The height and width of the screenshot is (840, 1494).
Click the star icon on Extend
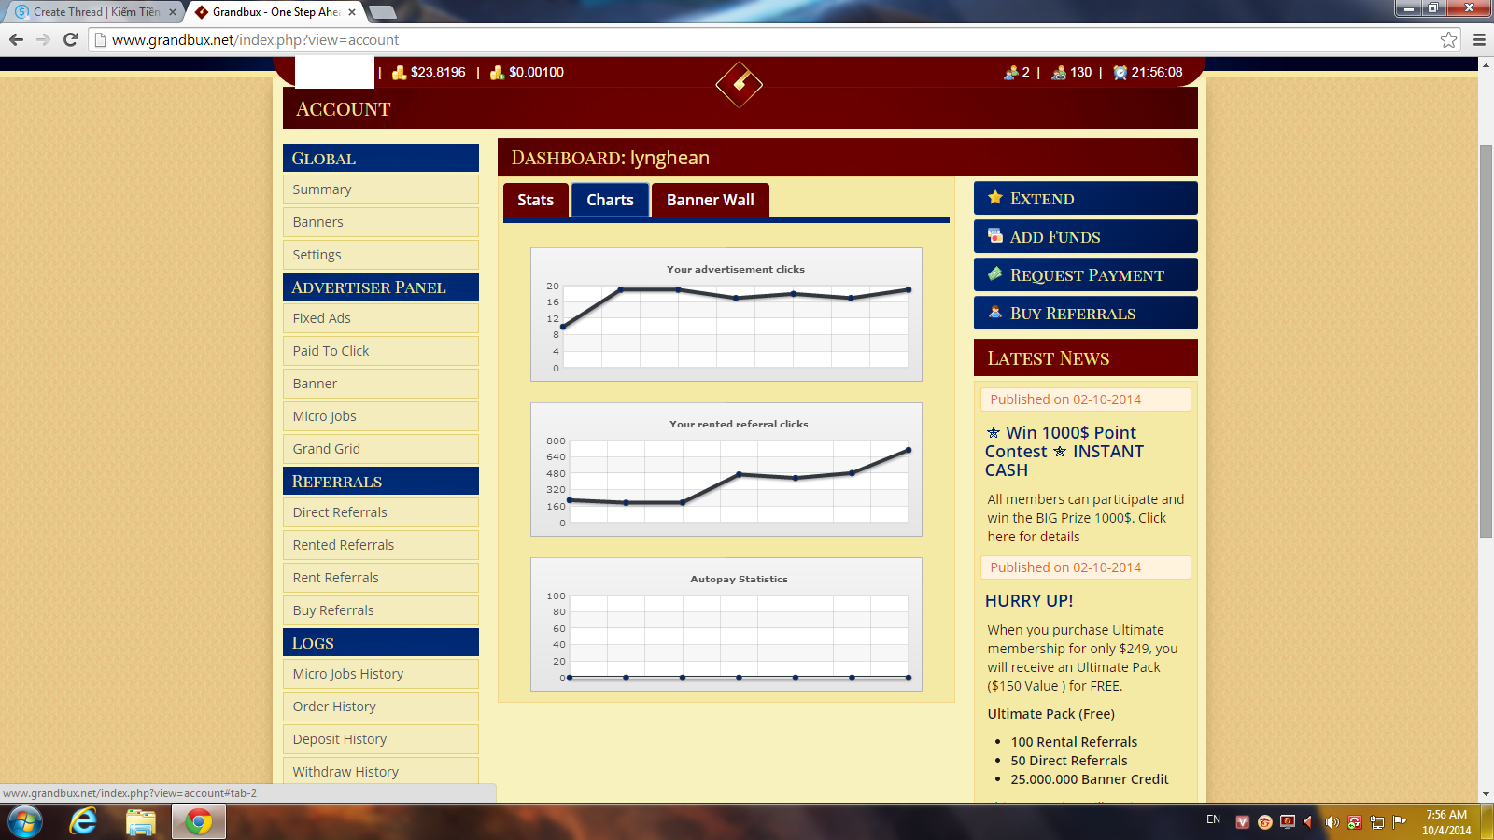pyautogui.click(x=995, y=198)
